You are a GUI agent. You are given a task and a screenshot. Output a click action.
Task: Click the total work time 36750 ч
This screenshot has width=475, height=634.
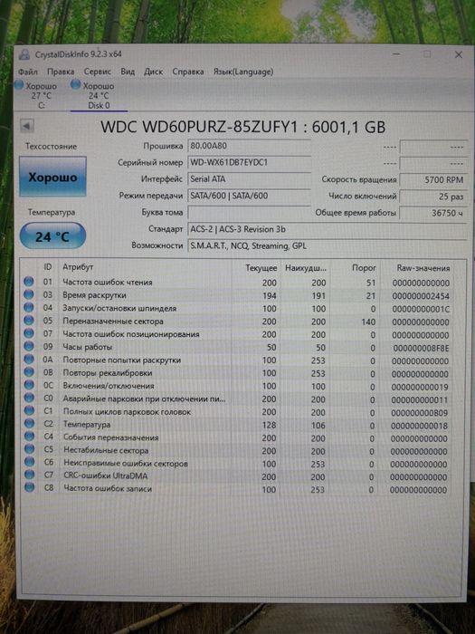(433, 213)
